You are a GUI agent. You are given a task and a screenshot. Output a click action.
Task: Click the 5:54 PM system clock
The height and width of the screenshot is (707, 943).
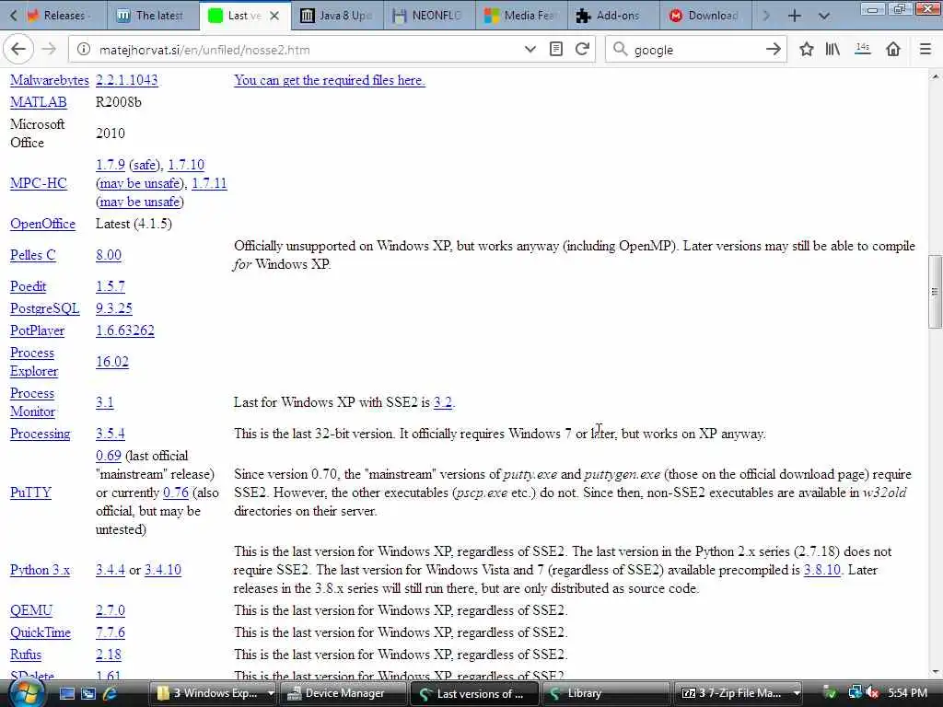coord(907,693)
